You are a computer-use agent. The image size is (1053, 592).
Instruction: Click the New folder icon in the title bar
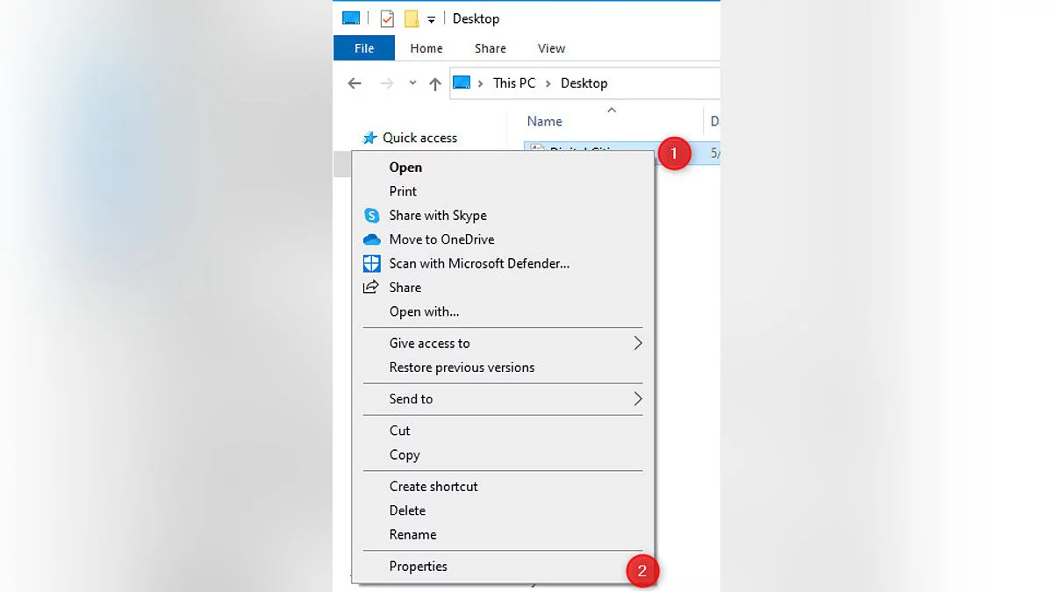[411, 18]
